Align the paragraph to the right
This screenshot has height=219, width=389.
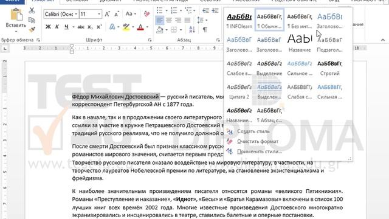(178, 20)
